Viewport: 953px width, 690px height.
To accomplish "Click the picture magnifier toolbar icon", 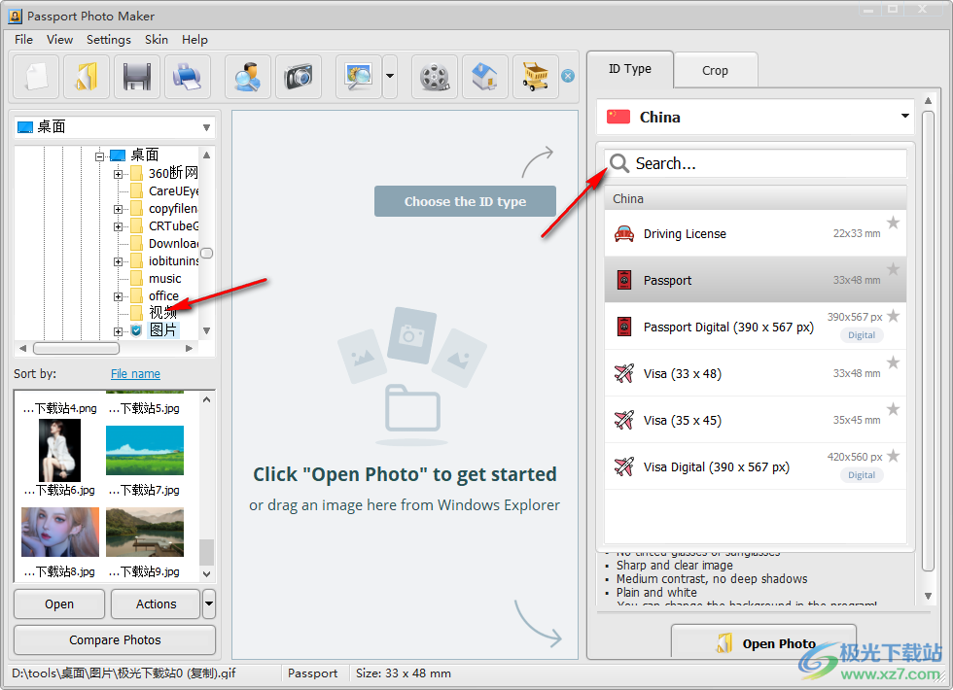I will click(x=359, y=77).
